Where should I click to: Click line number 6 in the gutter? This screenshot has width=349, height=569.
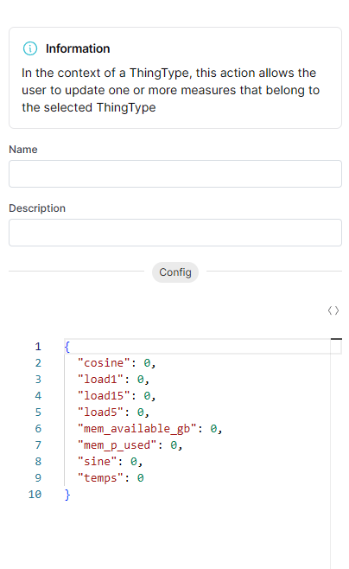tap(38, 429)
